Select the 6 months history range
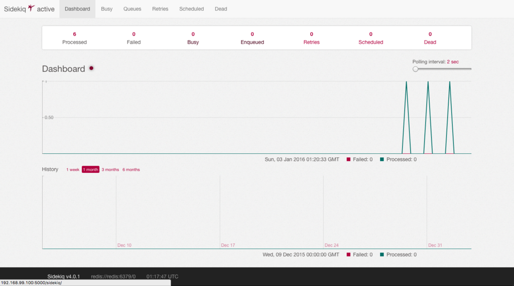 pos(131,169)
